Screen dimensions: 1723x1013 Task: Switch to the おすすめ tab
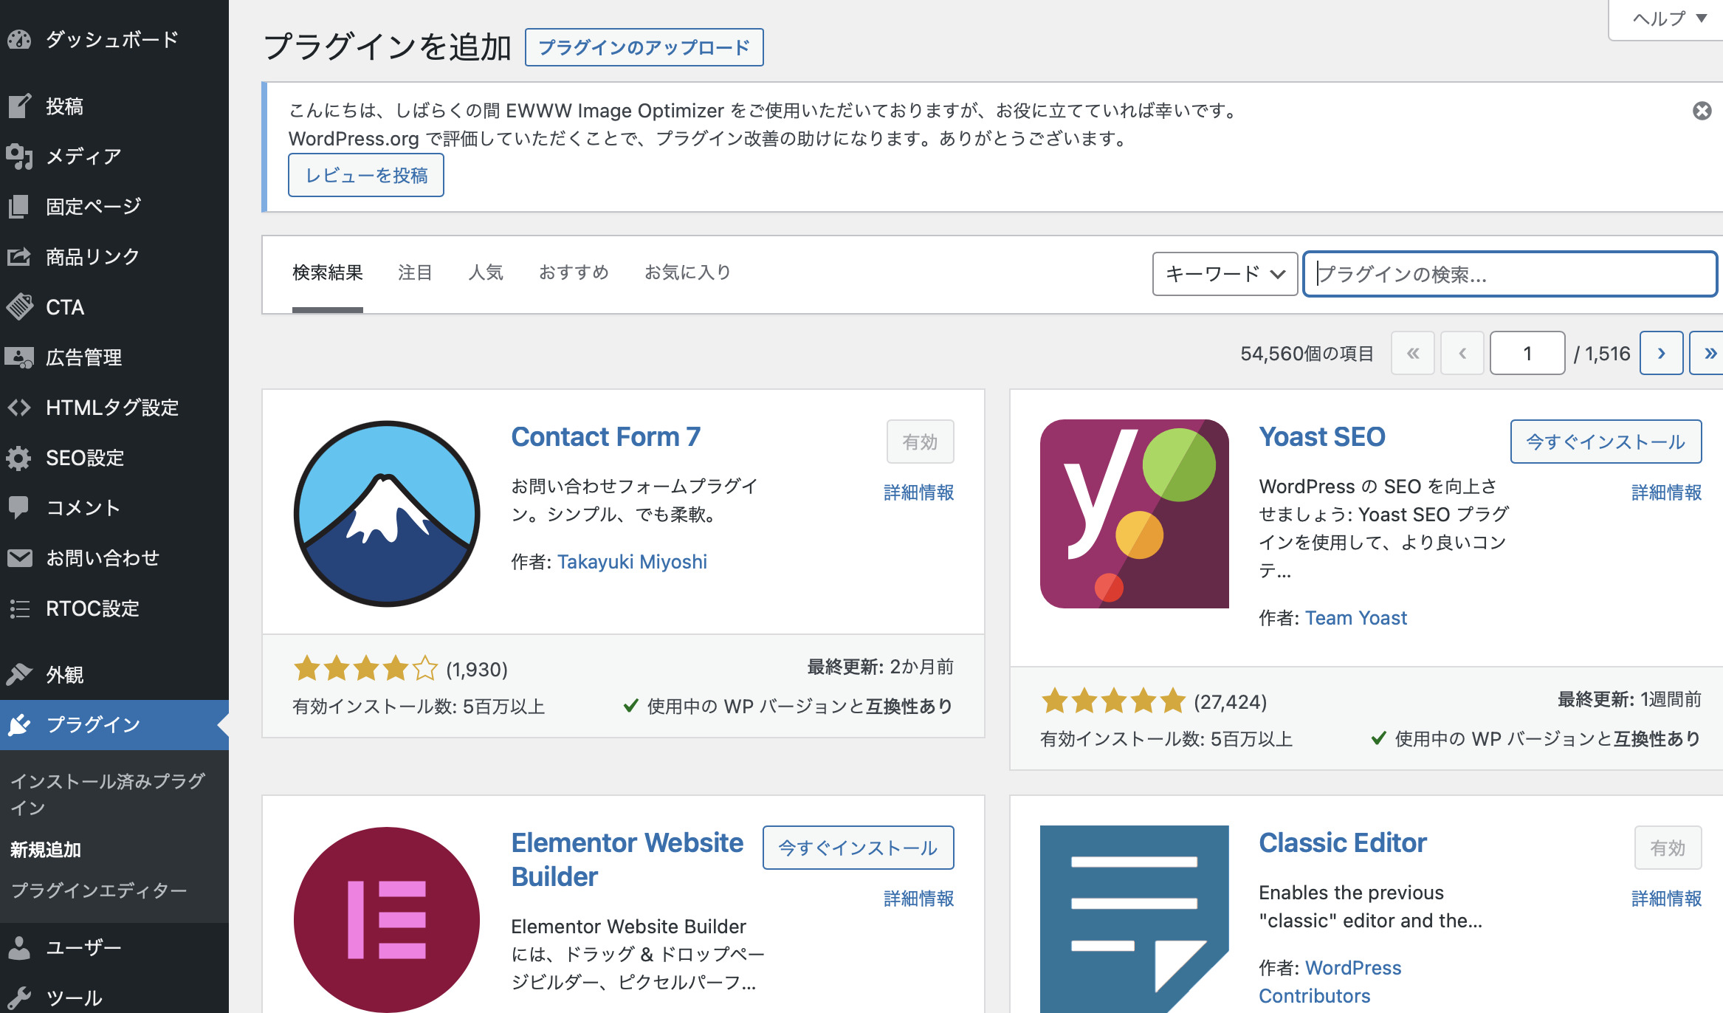(x=574, y=272)
